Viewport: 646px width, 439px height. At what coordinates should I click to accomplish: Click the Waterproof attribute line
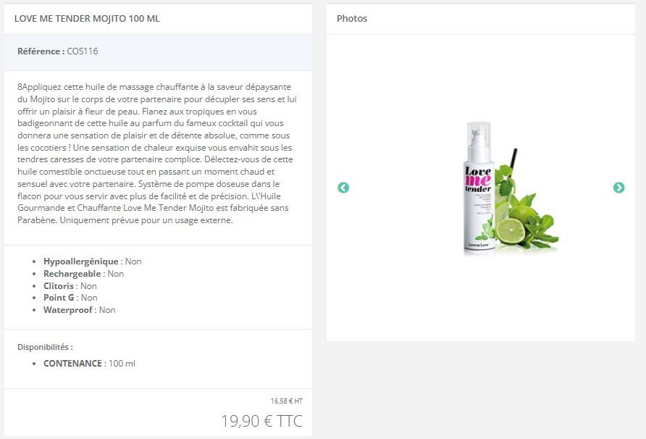[x=80, y=310]
